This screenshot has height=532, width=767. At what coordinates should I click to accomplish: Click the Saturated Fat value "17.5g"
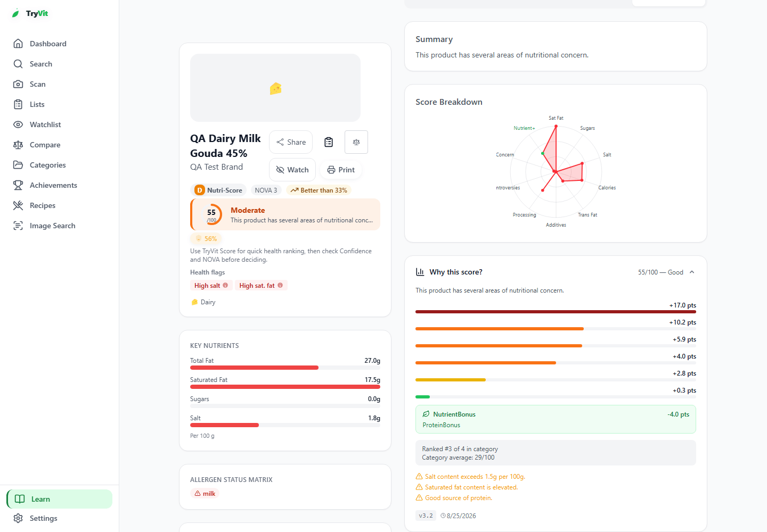click(x=372, y=380)
